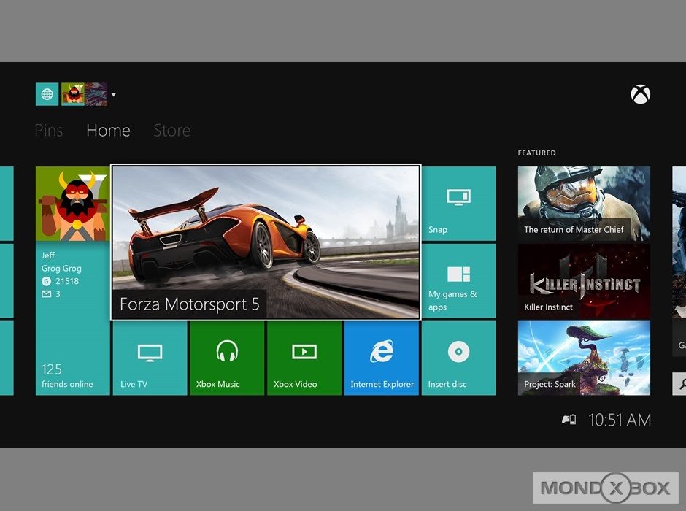Open My games & apps tile
The image size is (686, 511).
458,281
